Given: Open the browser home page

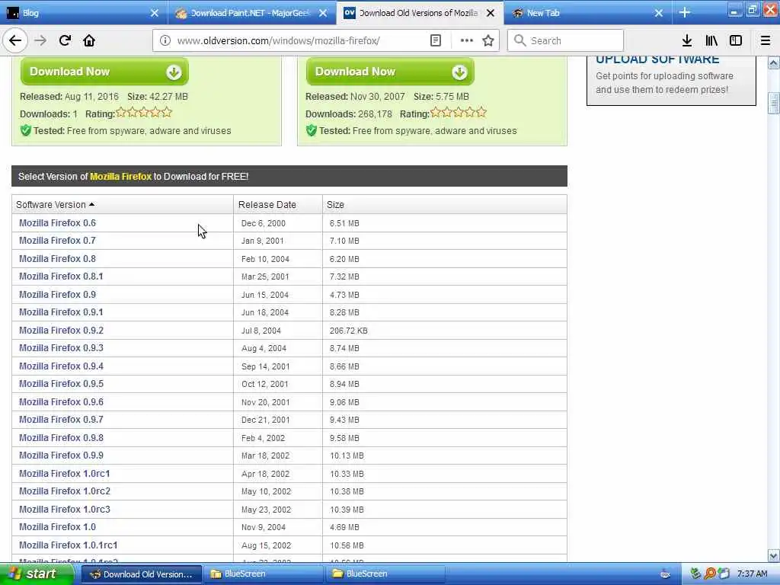Looking at the screenshot, I should [x=89, y=40].
